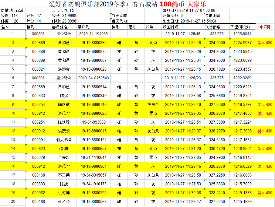Select the '名次' column header
The width and height of the screenshot is (275, 207).
pos(5,27)
